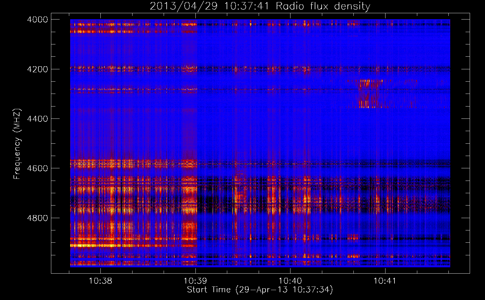
Task: Select the 10:40 time tick label
Action: pyautogui.click(x=290, y=281)
